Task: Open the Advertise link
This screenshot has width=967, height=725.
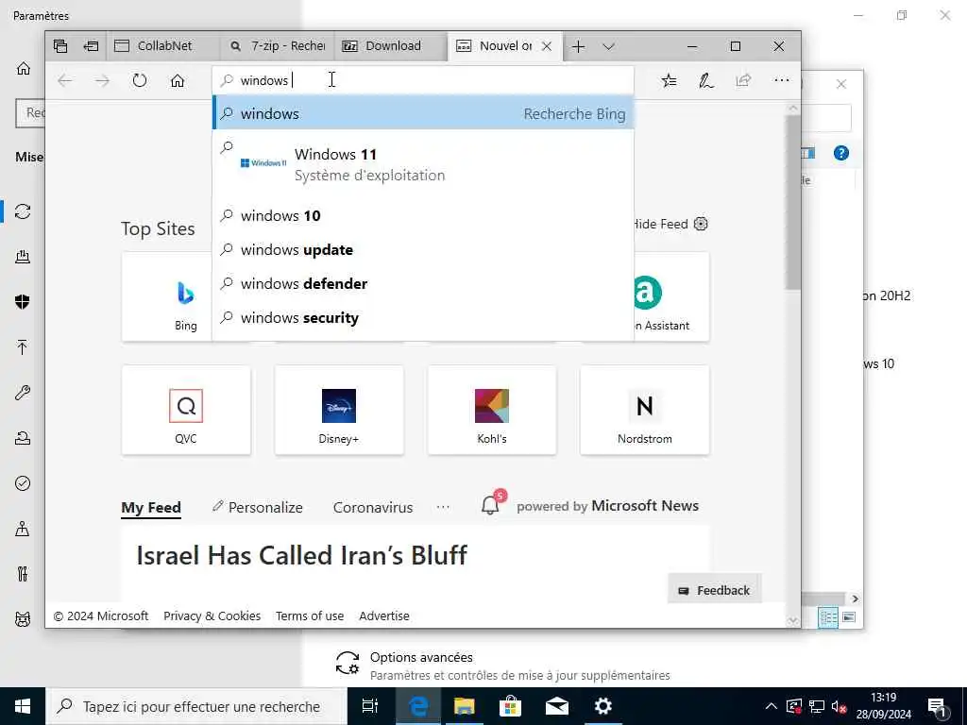Action: [x=384, y=615]
